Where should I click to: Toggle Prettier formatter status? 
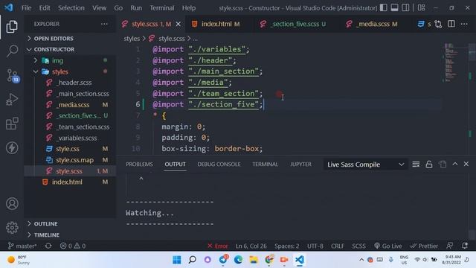point(424,246)
